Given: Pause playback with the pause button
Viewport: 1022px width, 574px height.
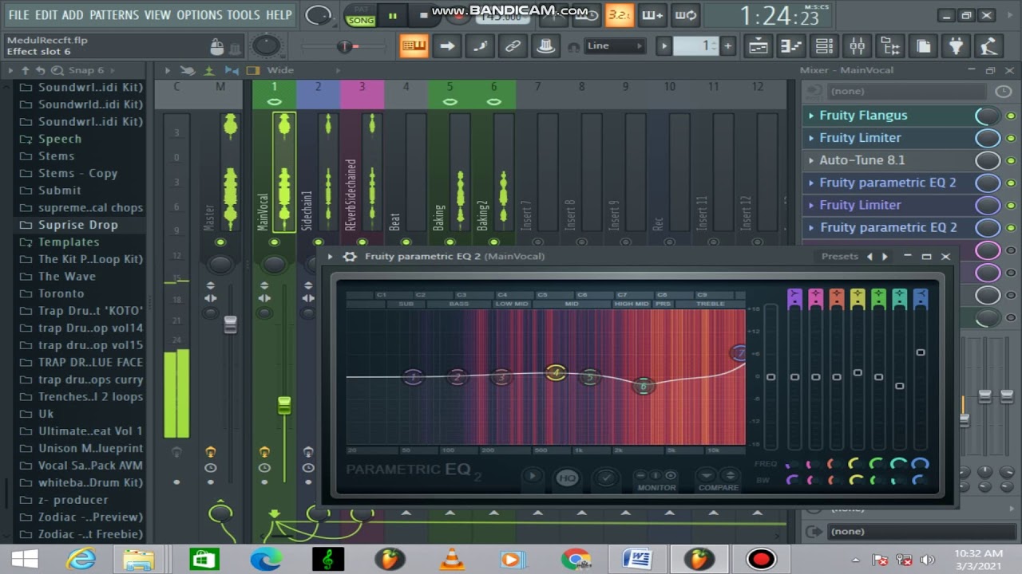Looking at the screenshot, I should tap(393, 15).
